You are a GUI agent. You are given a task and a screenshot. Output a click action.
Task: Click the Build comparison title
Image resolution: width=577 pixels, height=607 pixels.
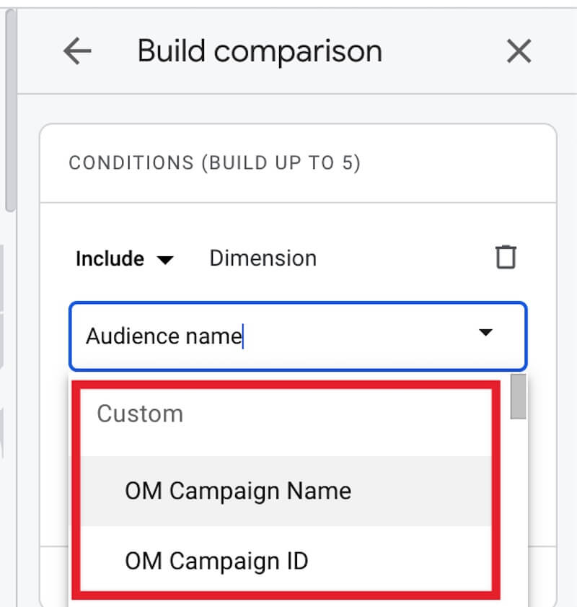click(x=260, y=52)
